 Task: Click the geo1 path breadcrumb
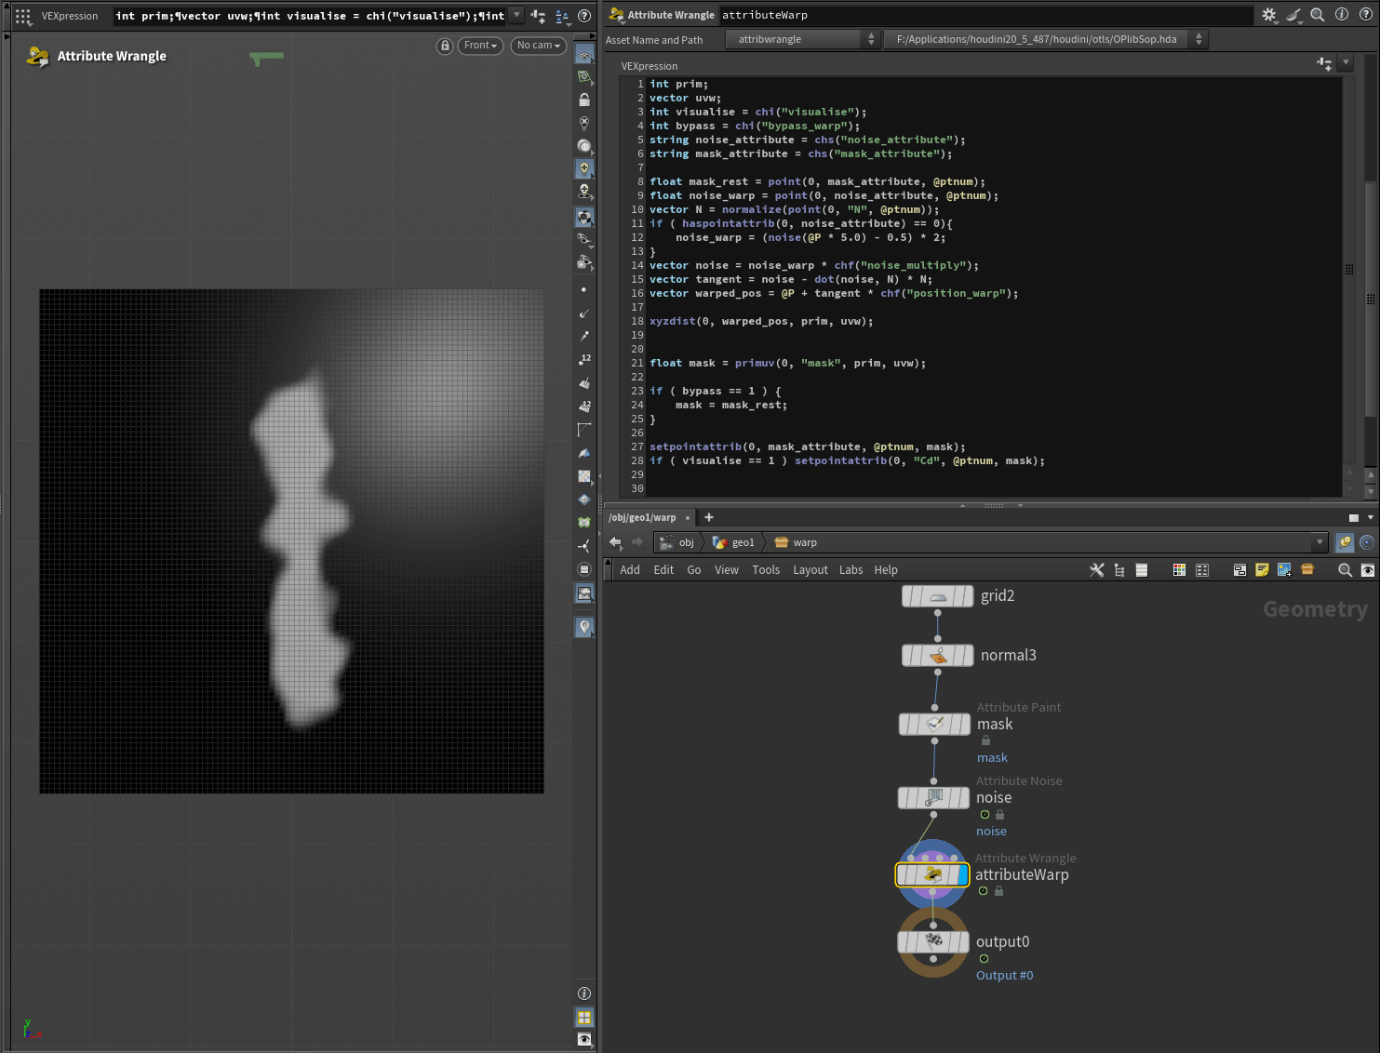tap(734, 542)
